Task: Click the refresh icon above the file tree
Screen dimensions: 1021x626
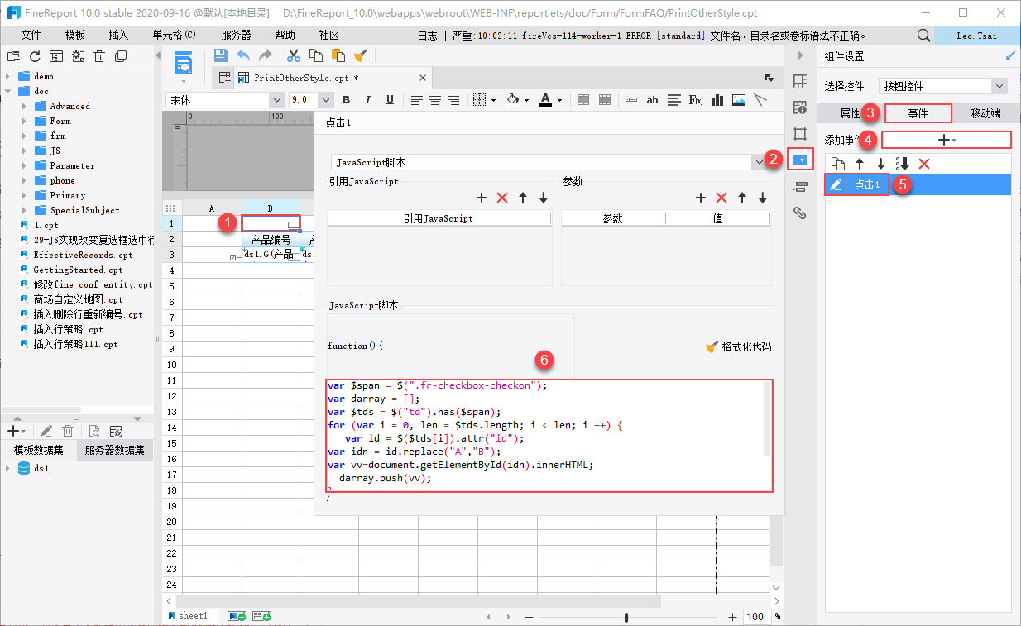Action: pyautogui.click(x=35, y=56)
